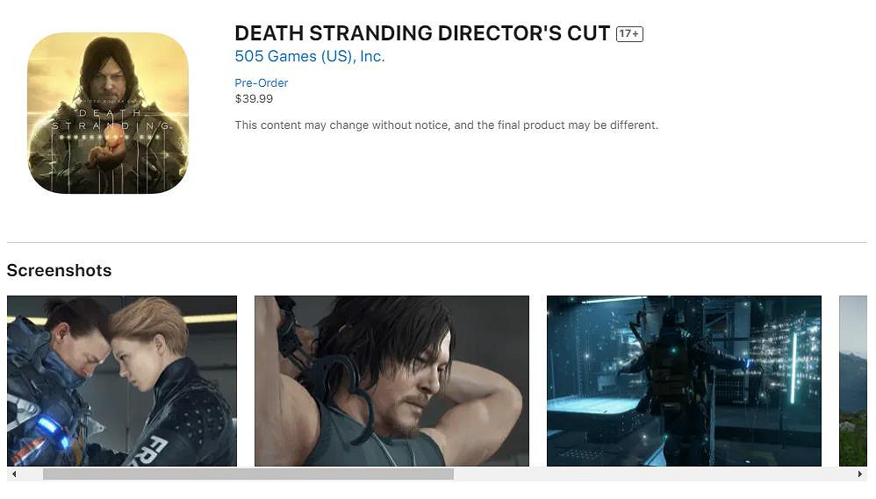The height and width of the screenshot is (499, 876).
Task: Click the right scrollbar arrow under screenshots
Action: pos(860,474)
